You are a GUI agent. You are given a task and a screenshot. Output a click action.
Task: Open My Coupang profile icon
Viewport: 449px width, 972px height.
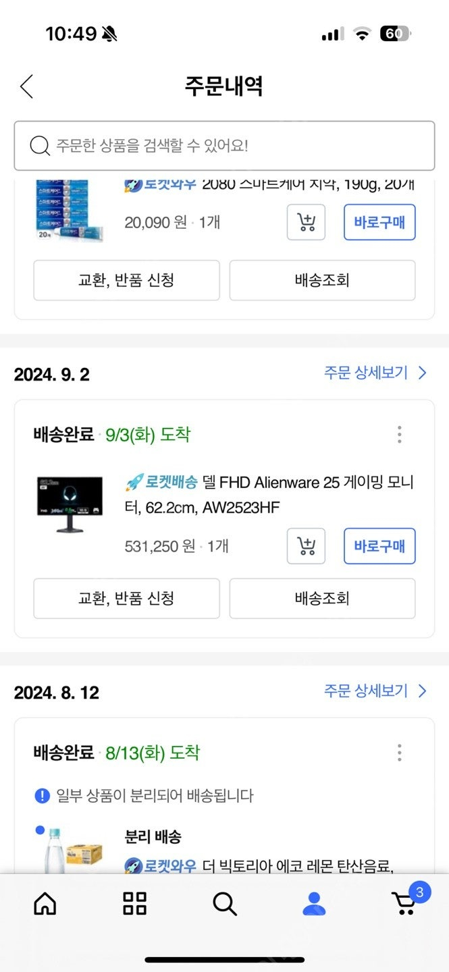coord(314,905)
